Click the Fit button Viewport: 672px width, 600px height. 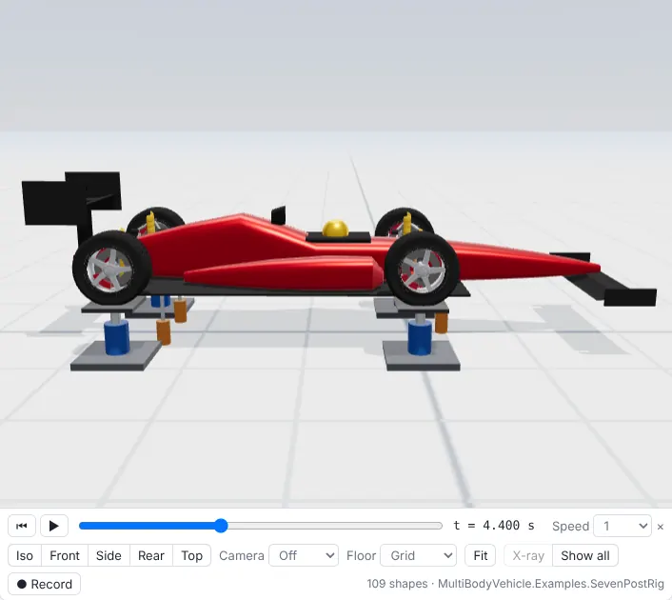[481, 555]
